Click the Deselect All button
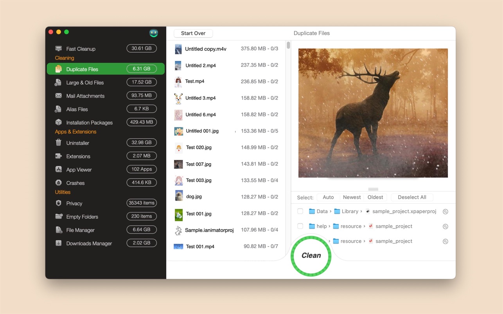503x314 pixels. pos(412,197)
